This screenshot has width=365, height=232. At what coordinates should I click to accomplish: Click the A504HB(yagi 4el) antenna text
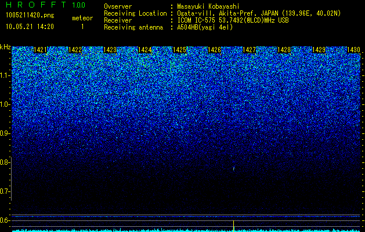(205, 27)
